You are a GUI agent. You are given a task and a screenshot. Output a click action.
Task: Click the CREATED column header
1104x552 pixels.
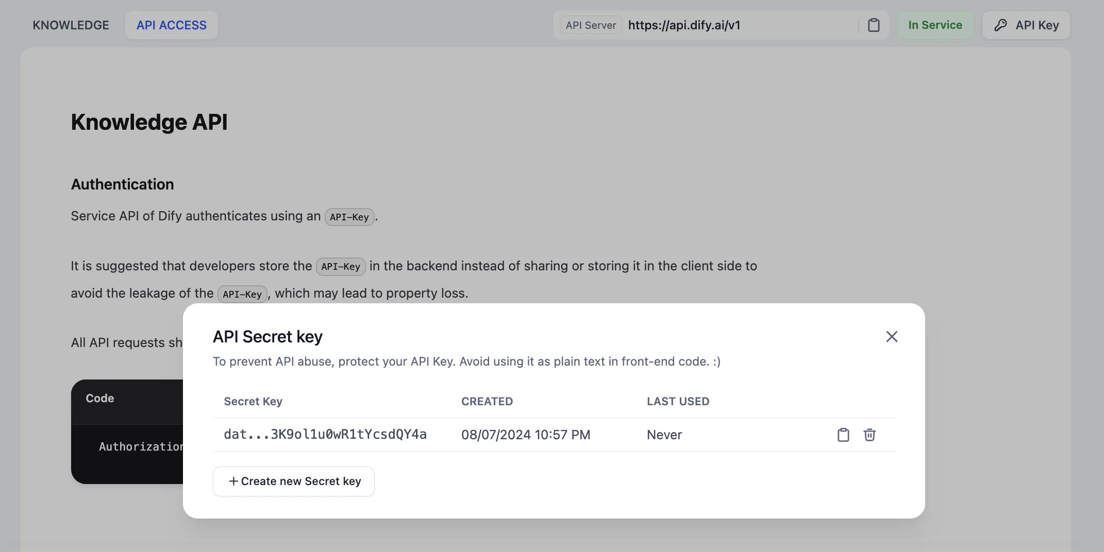[487, 401]
